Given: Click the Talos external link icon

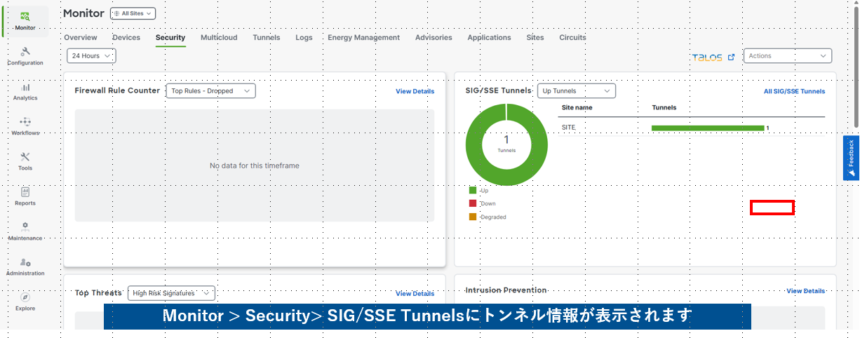Looking at the screenshot, I should tap(732, 57).
